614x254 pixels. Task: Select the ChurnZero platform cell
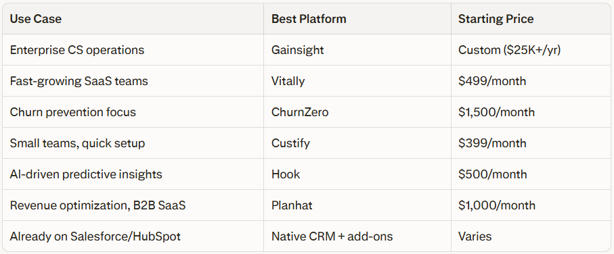pyautogui.click(x=357, y=111)
